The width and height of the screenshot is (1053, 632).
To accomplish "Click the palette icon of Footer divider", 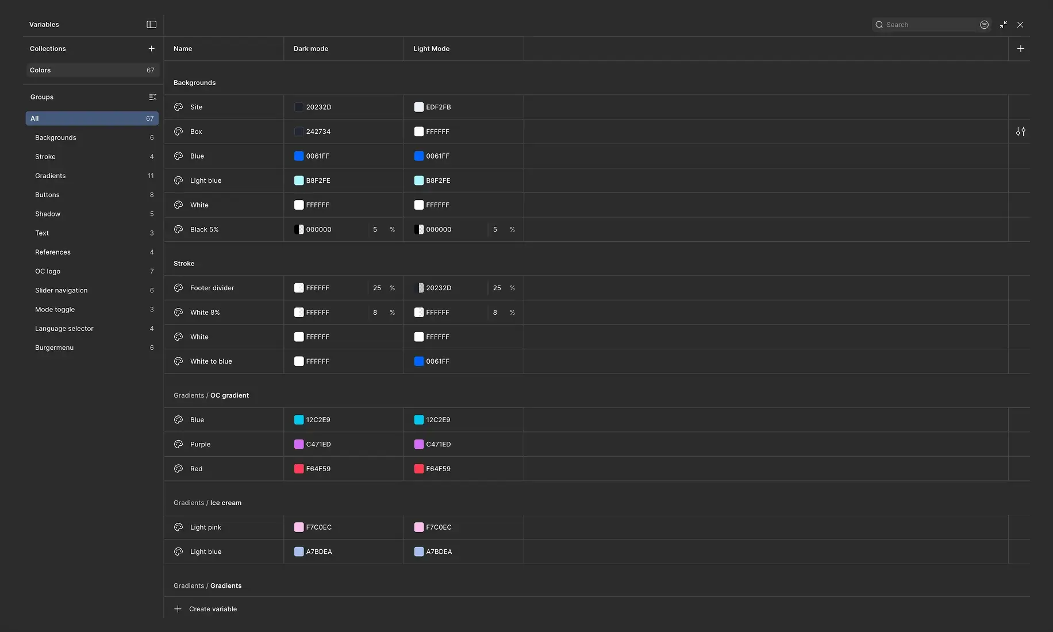I will click(x=178, y=288).
